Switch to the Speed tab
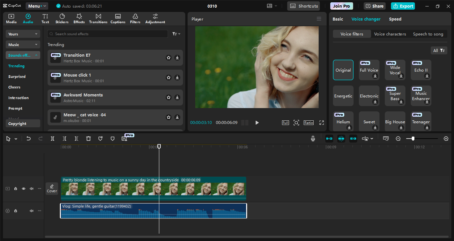Viewport: 454px width, 241px height. coord(395,19)
